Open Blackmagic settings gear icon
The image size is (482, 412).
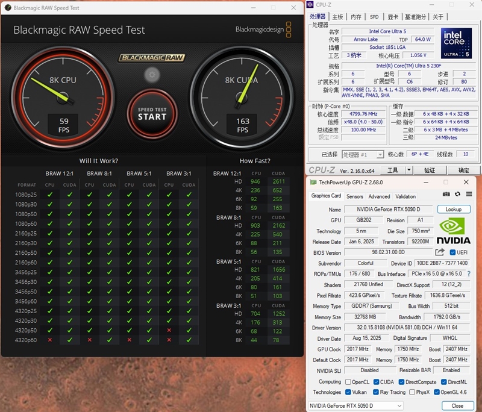click(x=151, y=75)
